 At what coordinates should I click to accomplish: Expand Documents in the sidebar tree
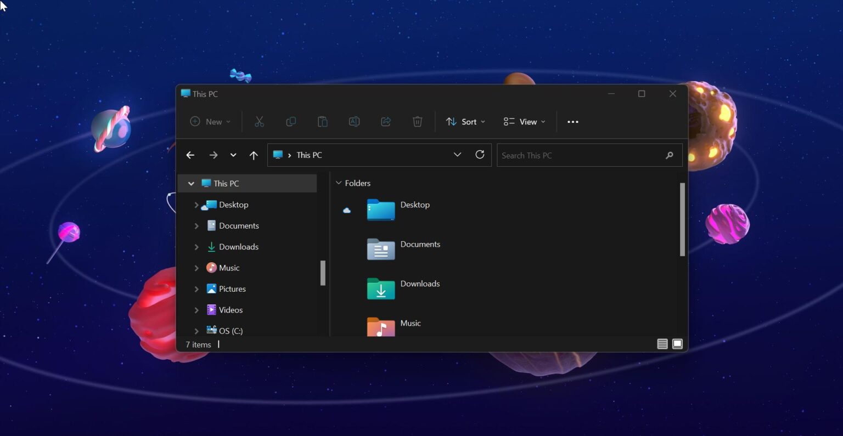click(x=196, y=225)
